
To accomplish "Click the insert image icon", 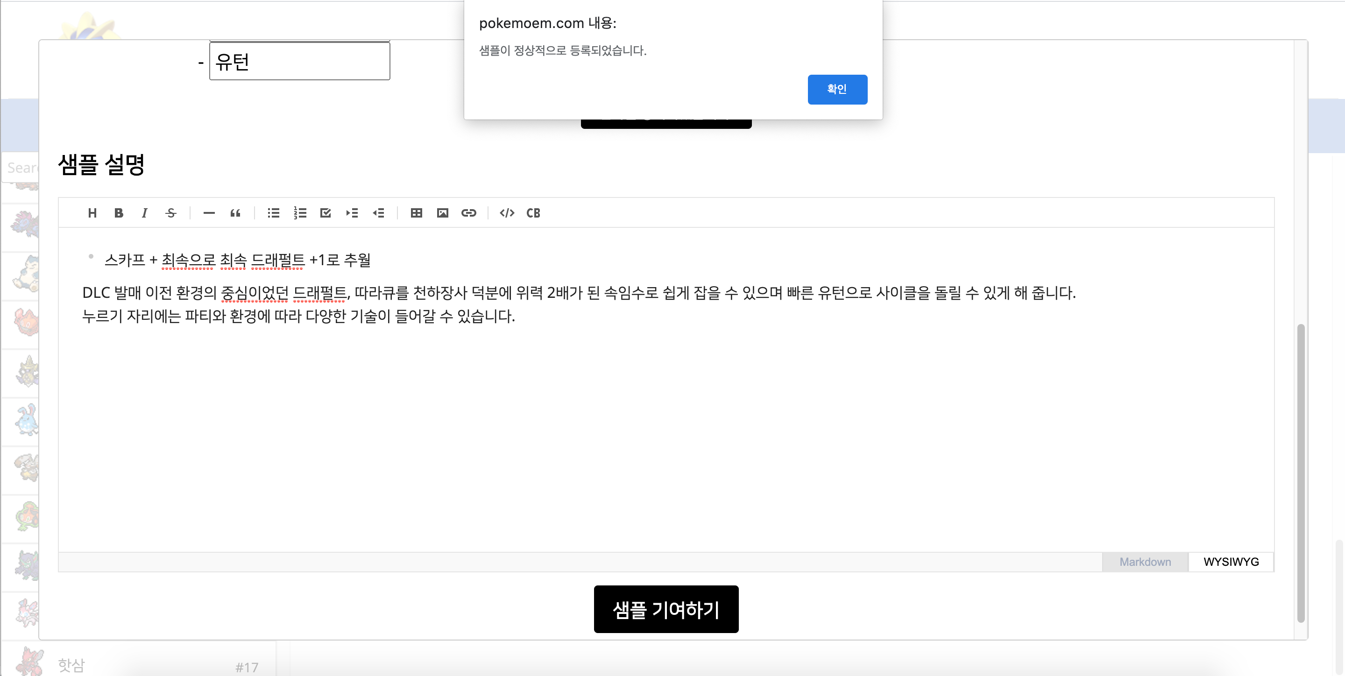I will coord(442,213).
